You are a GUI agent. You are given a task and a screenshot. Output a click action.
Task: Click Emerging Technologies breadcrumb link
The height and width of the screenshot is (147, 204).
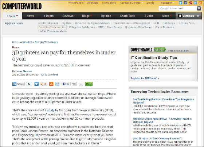(46, 42)
